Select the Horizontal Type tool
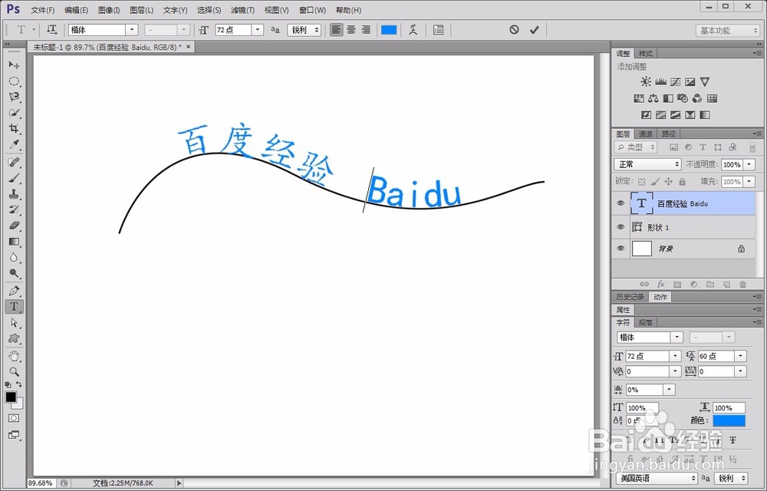Screen dimensions: 767x491 click(x=14, y=307)
